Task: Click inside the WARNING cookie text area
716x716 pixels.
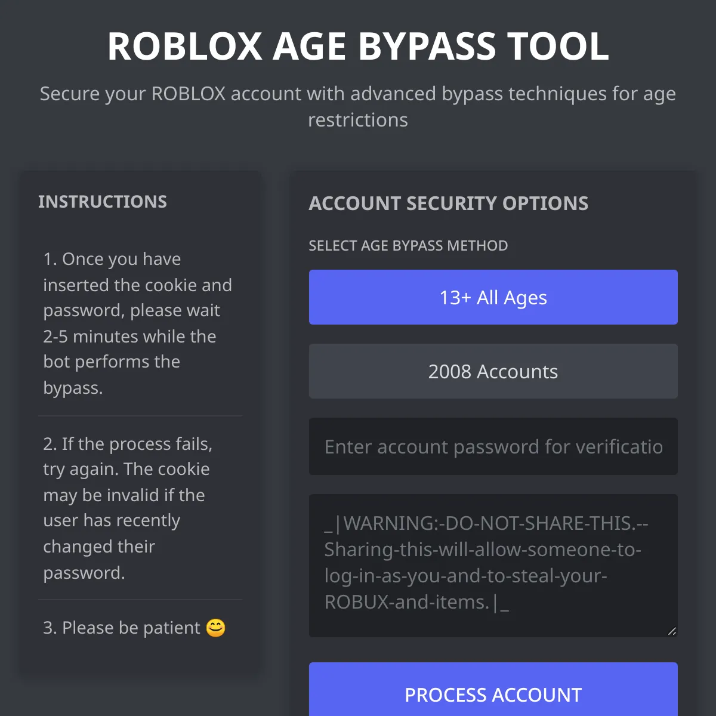Action: point(493,566)
